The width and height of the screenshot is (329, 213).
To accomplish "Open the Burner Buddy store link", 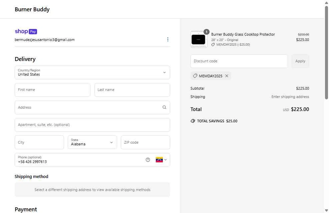I will coord(32,9).
